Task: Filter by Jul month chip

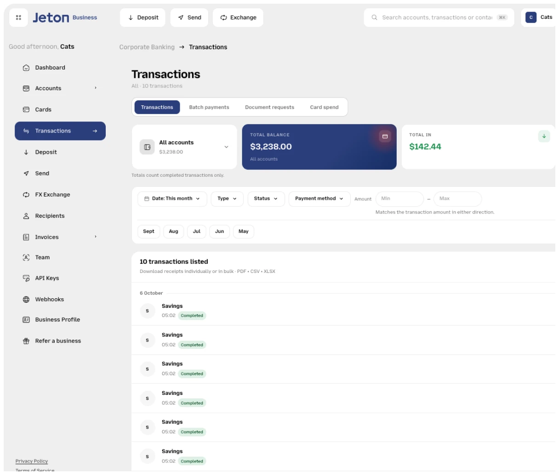Action: tap(197, 232)
